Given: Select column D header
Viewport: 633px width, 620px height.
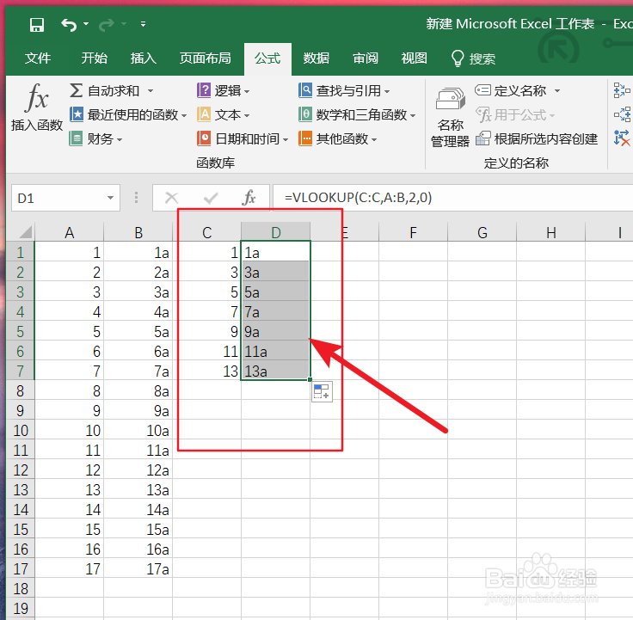Looking at the screenshot, I should (276, 232).
